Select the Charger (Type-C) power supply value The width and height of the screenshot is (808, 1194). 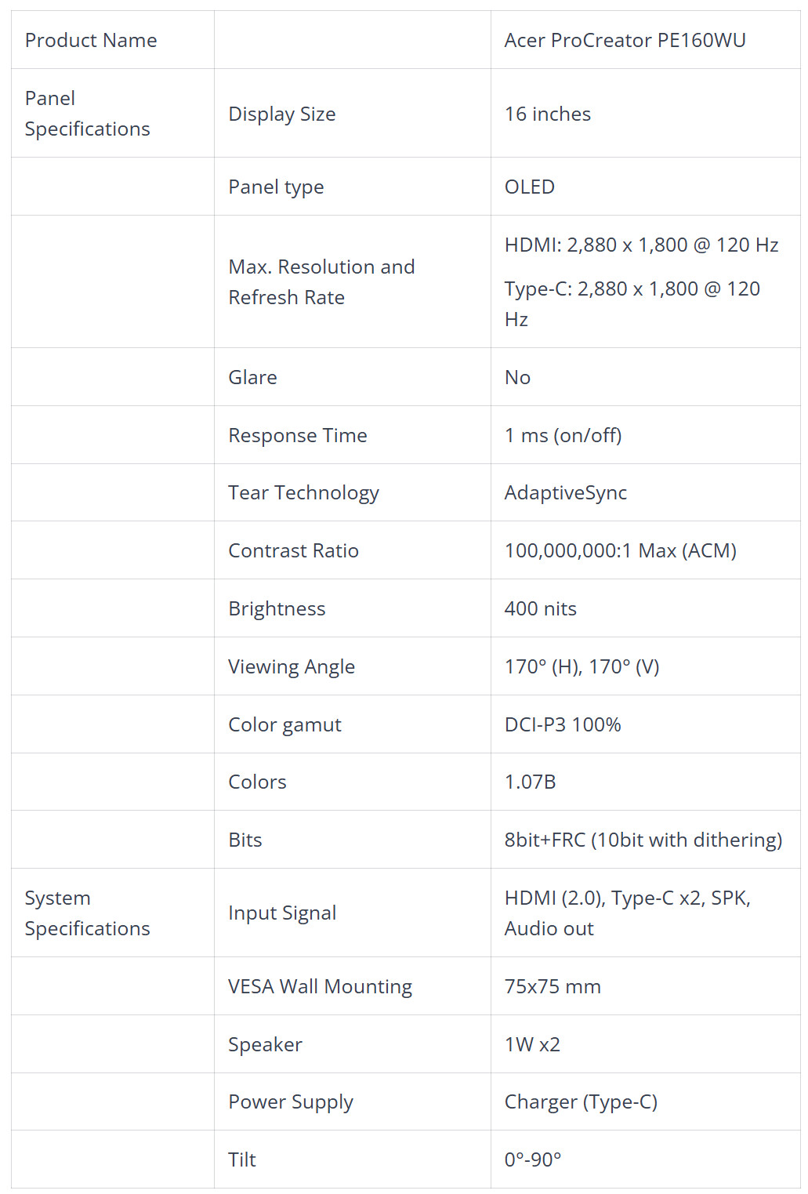pos(581,1101)
